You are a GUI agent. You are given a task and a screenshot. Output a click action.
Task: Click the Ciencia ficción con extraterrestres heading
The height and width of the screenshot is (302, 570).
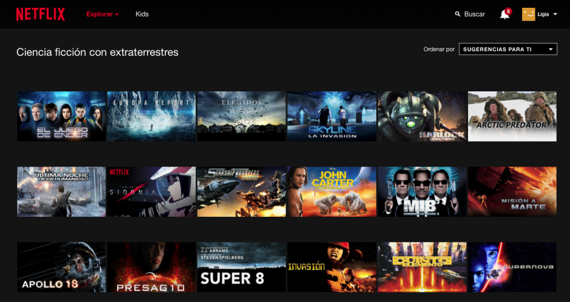point(97,52)
